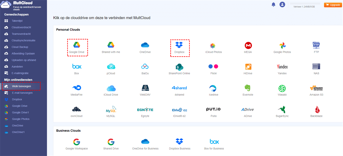Image resolution: width=343 pixels, height=156 pixels.
Task: Connect Backblaze storage
Action: pos(316,112)
